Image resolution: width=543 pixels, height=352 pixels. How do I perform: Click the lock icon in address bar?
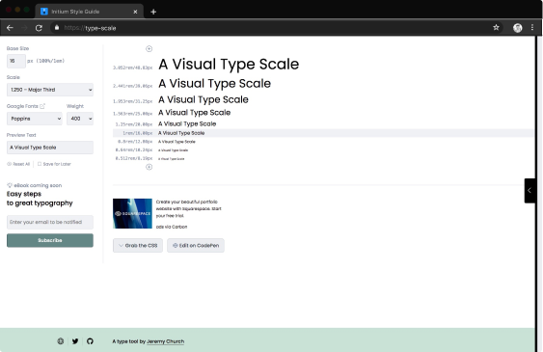(57, 27)
